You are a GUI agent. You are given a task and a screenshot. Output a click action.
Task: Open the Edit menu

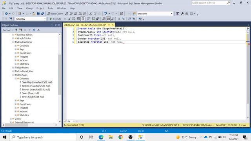pos(11,8)
